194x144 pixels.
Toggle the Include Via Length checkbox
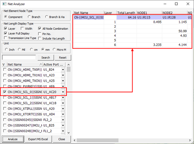point(40,39)
